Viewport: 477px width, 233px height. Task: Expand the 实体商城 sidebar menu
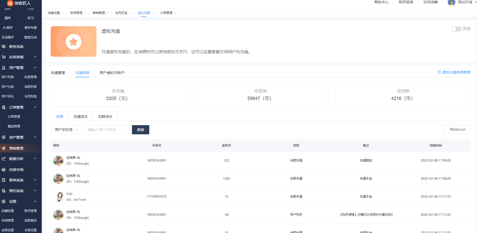[35, 57]
